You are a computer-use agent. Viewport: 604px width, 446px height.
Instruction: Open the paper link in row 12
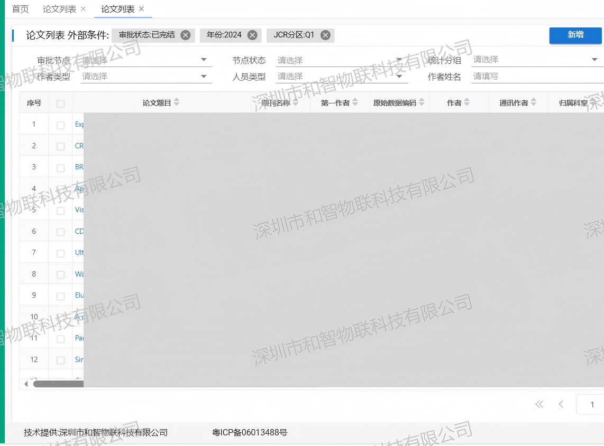point(79,359)
